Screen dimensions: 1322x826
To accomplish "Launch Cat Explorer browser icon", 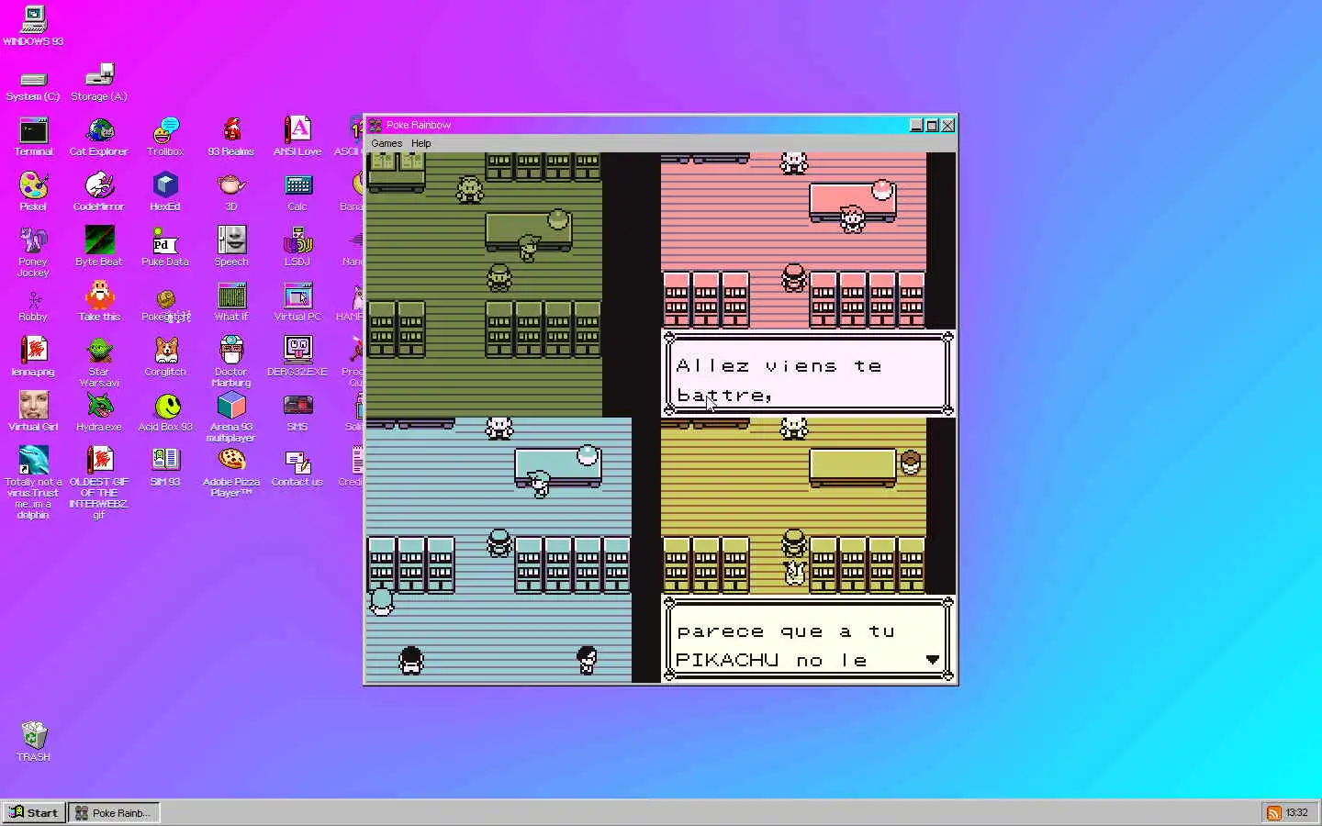I will pyautogui.click(x=99, y=138).
